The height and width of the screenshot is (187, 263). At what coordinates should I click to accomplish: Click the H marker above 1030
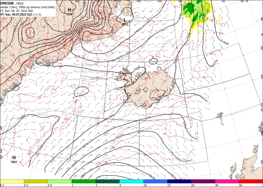pyautogui.click(x=69, y=10)
